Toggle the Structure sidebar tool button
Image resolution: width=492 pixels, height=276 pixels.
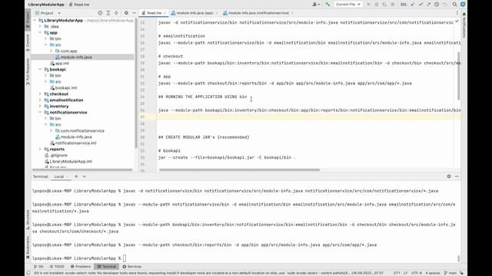28,220
